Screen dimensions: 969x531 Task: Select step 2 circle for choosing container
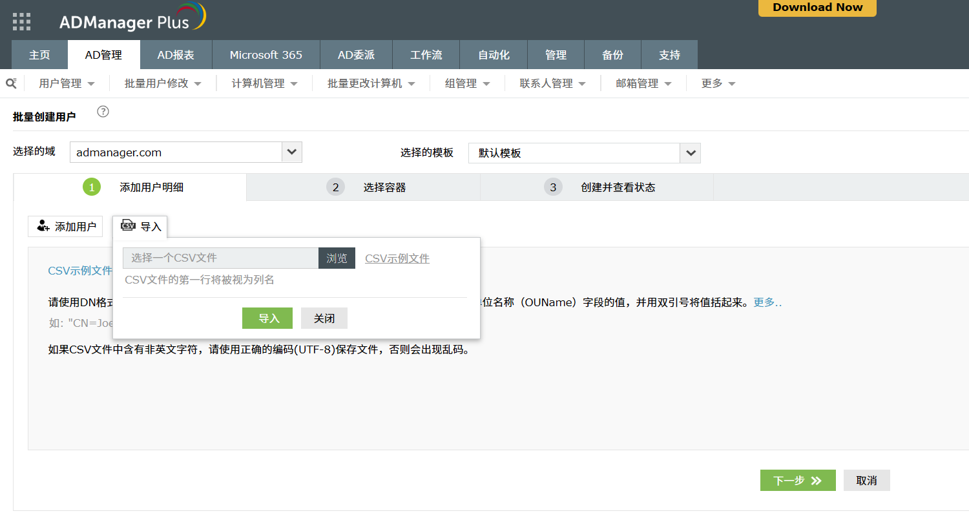click(x=335, y=187)
